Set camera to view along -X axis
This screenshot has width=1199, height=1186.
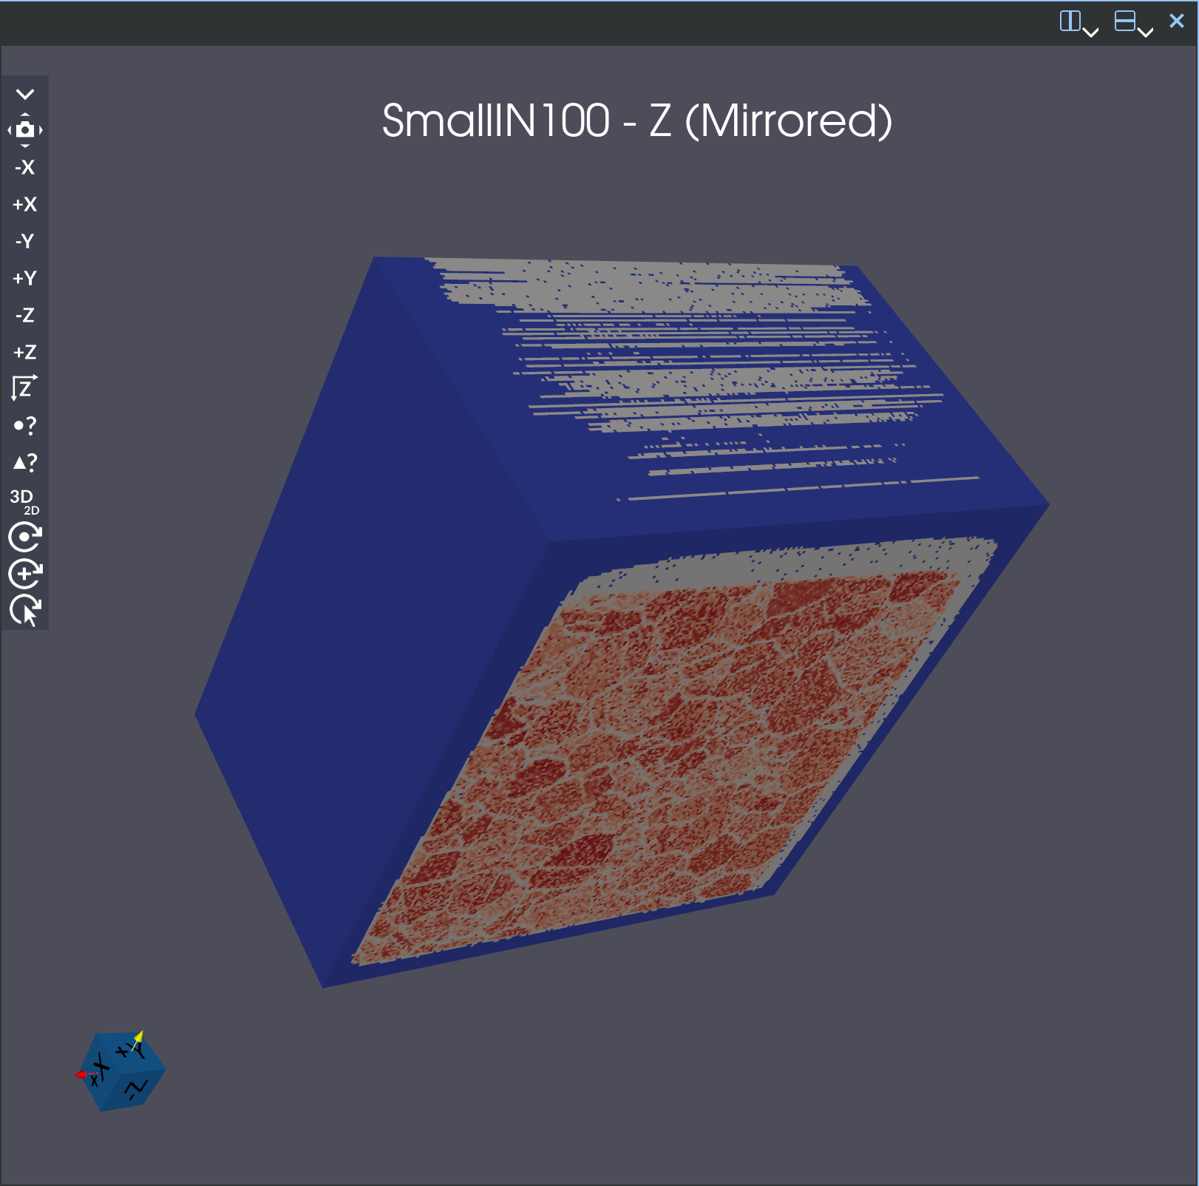[24, 168]
